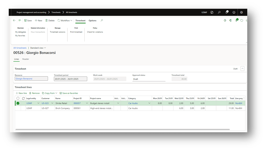265x150 pixels.
Task: Open the settings gear icon
Action: pyautogui.click(x=241, y=12)
